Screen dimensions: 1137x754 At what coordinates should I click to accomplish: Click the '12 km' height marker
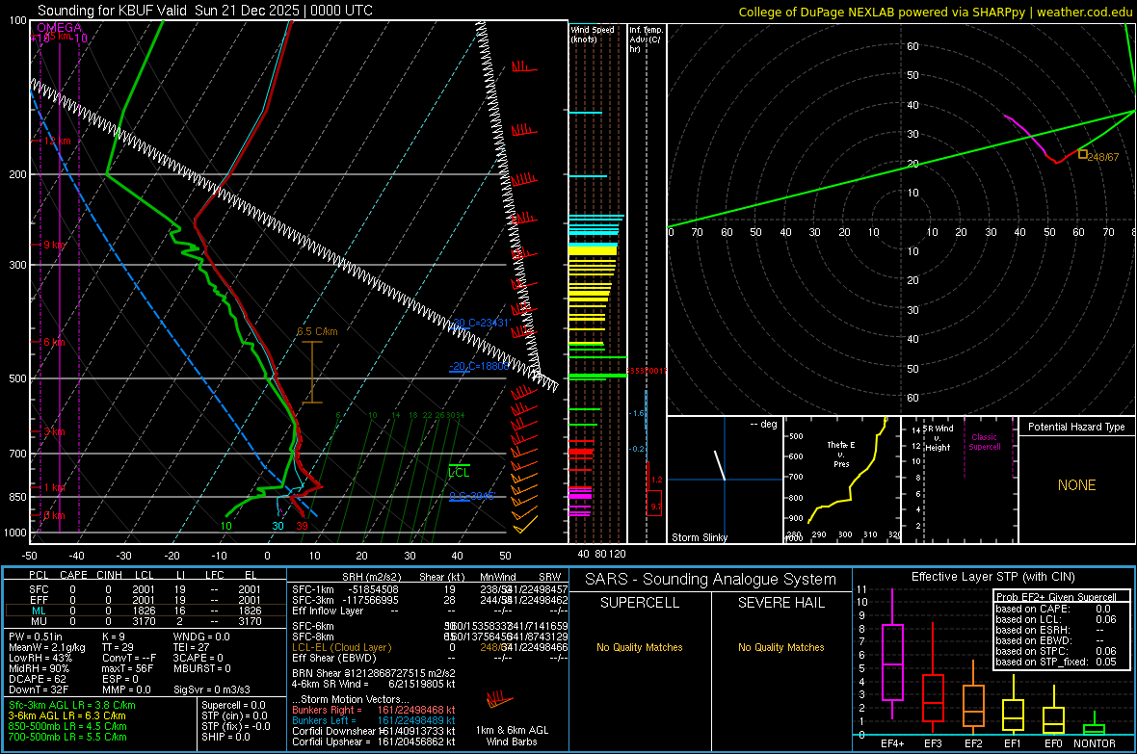pos(57,141)
